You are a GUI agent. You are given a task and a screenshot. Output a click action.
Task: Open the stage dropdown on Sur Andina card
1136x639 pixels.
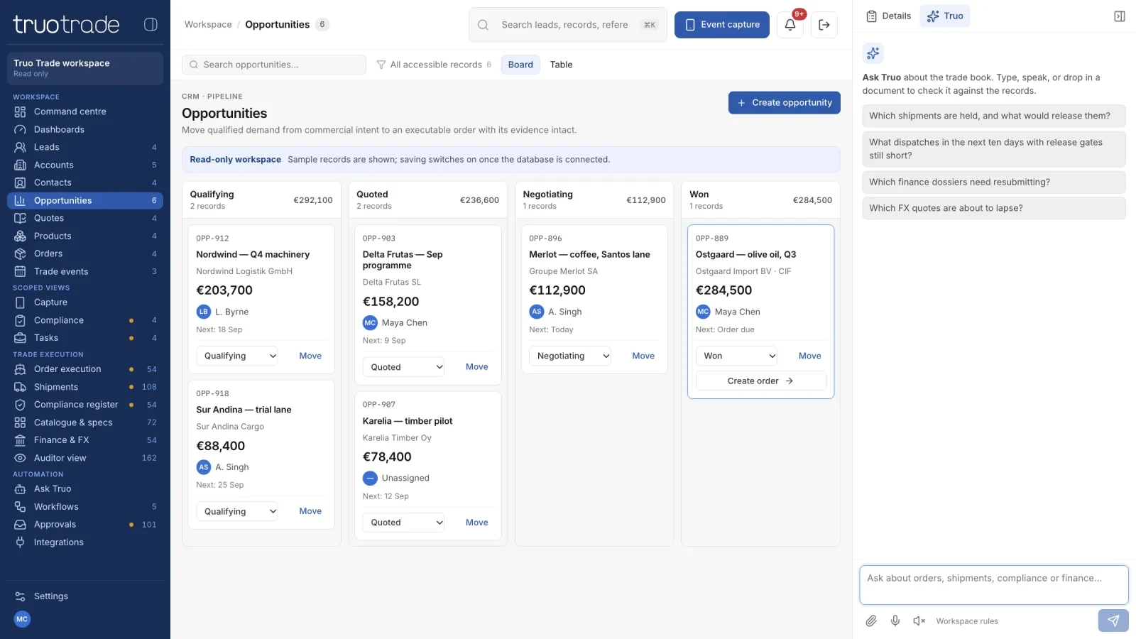(237, 512)
